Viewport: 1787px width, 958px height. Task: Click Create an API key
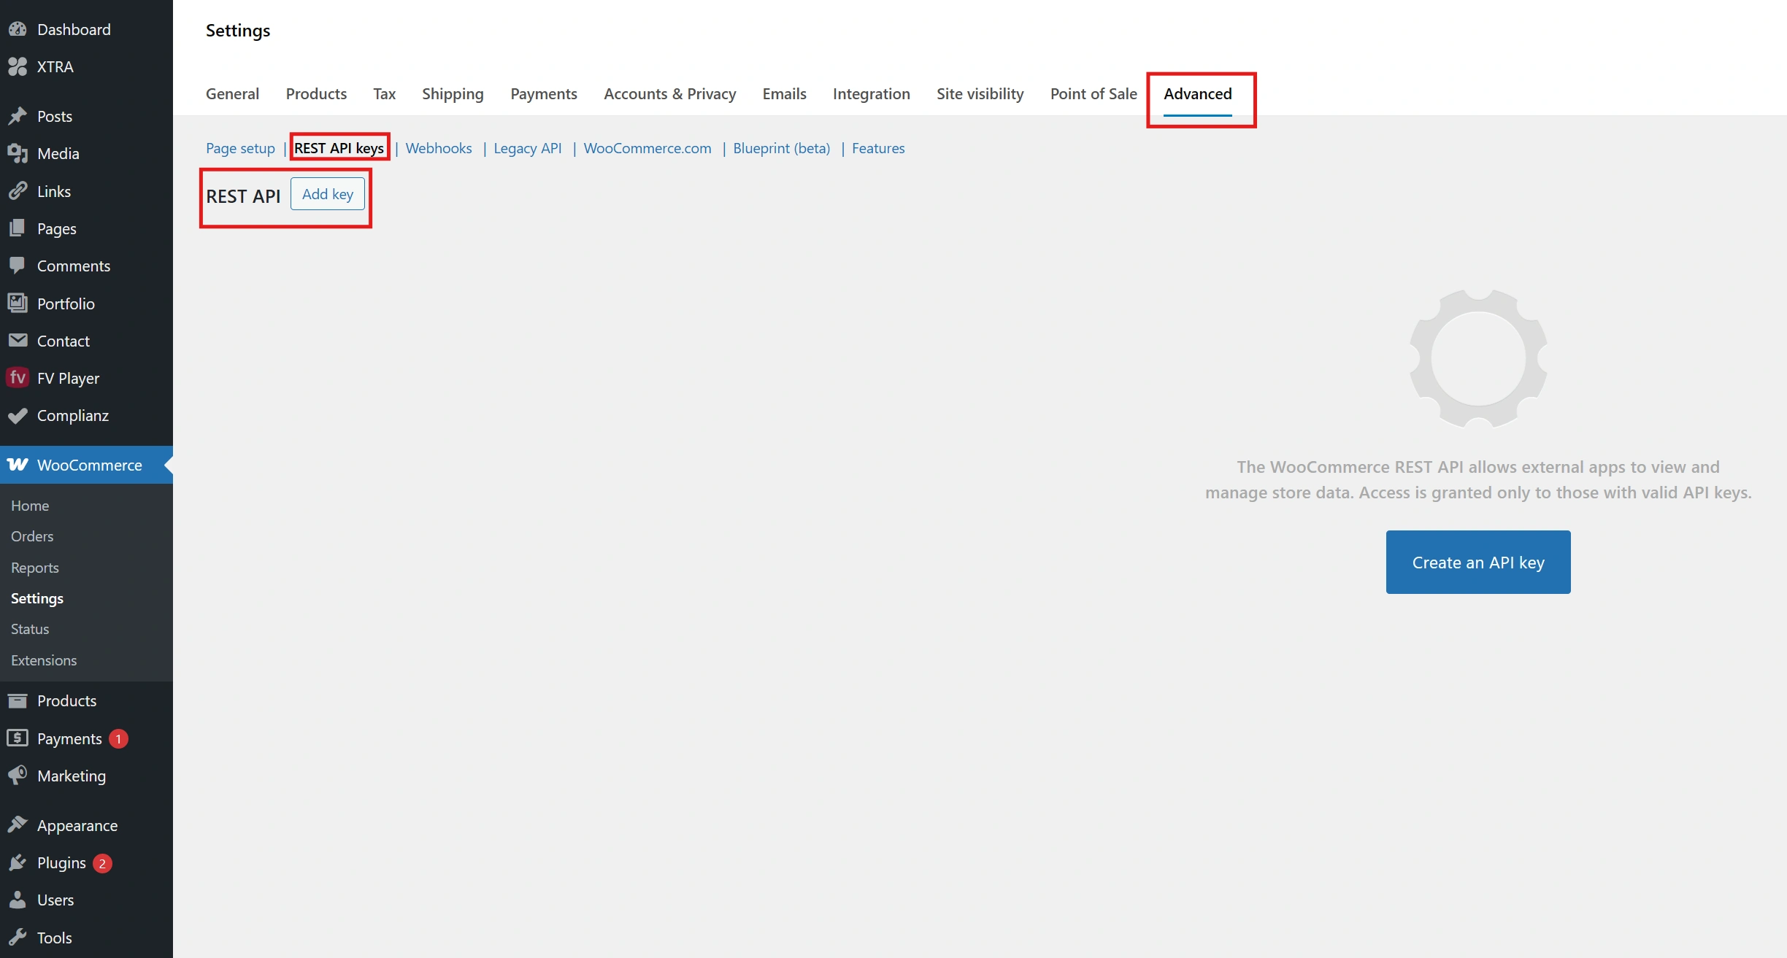click(1477, 562)
